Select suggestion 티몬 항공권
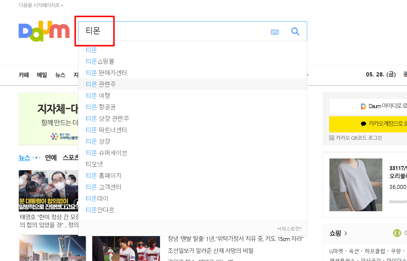407x261 pixels. 192,107
